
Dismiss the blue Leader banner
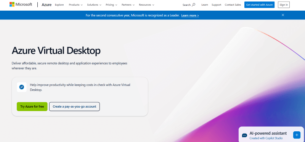tap(283, 15)
